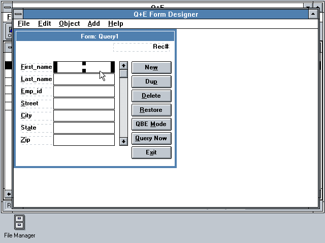The height and width of the screenshot is (243, 325).
Task: Open the Object menu
Action: pos(69,24)
